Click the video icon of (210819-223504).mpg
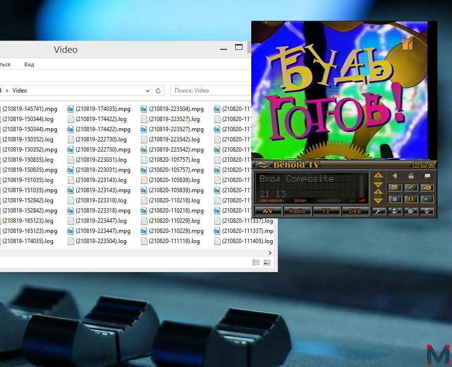 point(144,109)
